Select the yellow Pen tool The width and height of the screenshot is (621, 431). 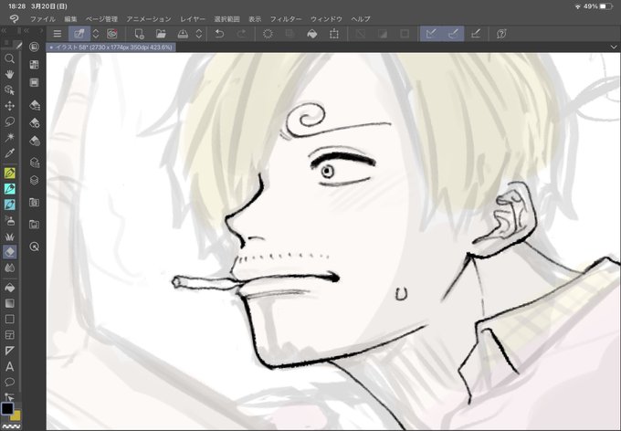pyautogui.click(x=9, y=173)
